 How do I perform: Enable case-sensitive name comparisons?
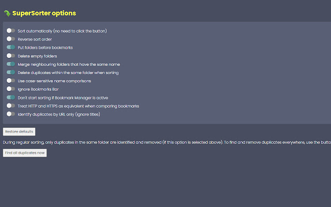point(11,81)
